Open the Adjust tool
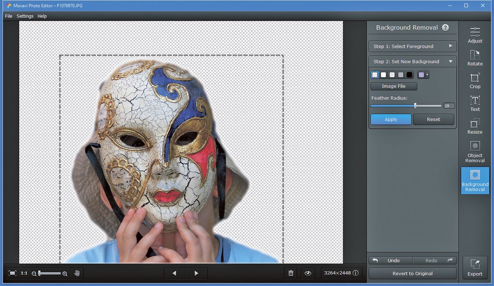Image resolution: width=494 pixels, height=286 pixels. (x=475, y=35)
